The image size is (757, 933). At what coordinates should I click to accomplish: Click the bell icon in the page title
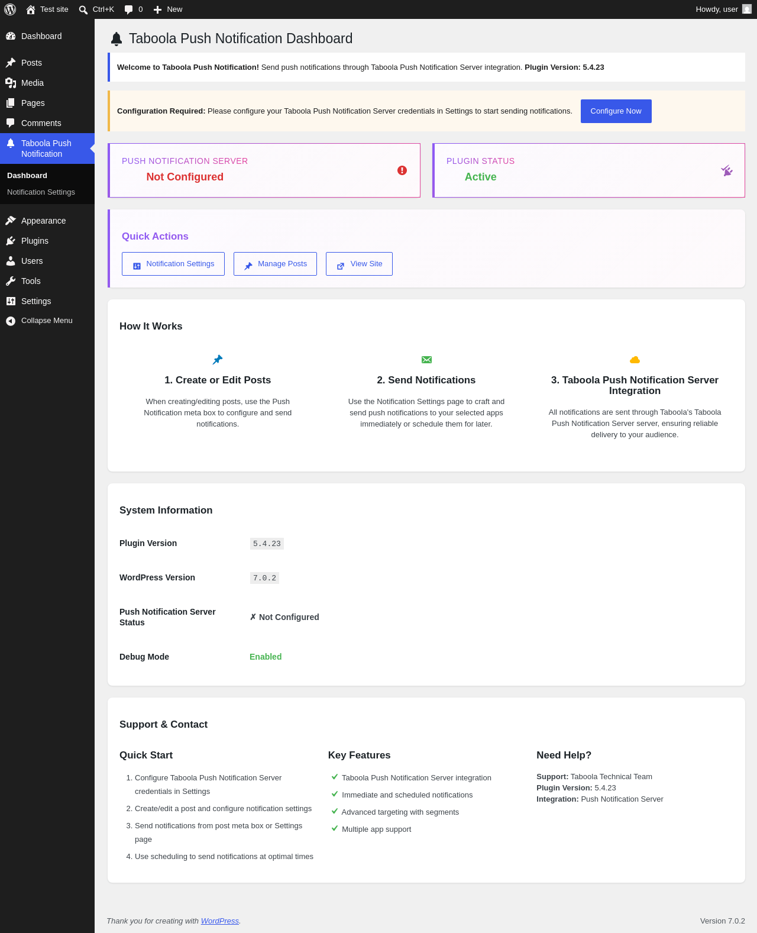coord(117,39)
